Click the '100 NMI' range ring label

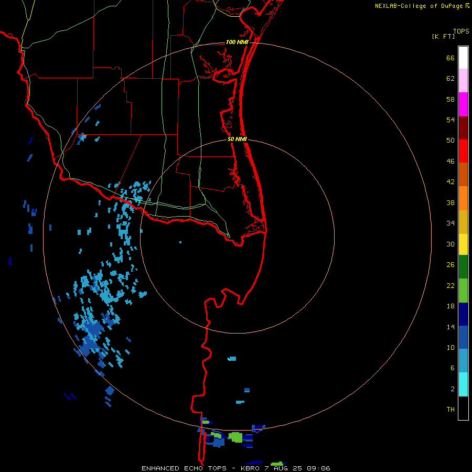point(237,42)
